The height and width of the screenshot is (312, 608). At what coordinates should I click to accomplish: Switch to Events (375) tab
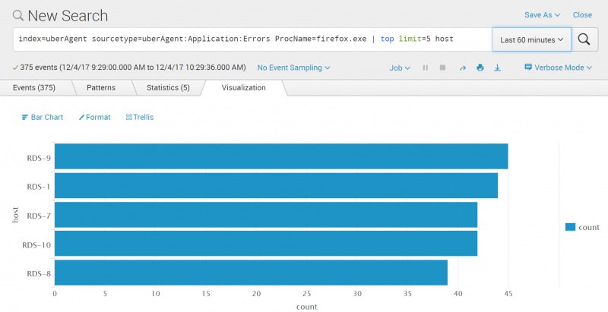pyautogui.click(x=34, y=88)
